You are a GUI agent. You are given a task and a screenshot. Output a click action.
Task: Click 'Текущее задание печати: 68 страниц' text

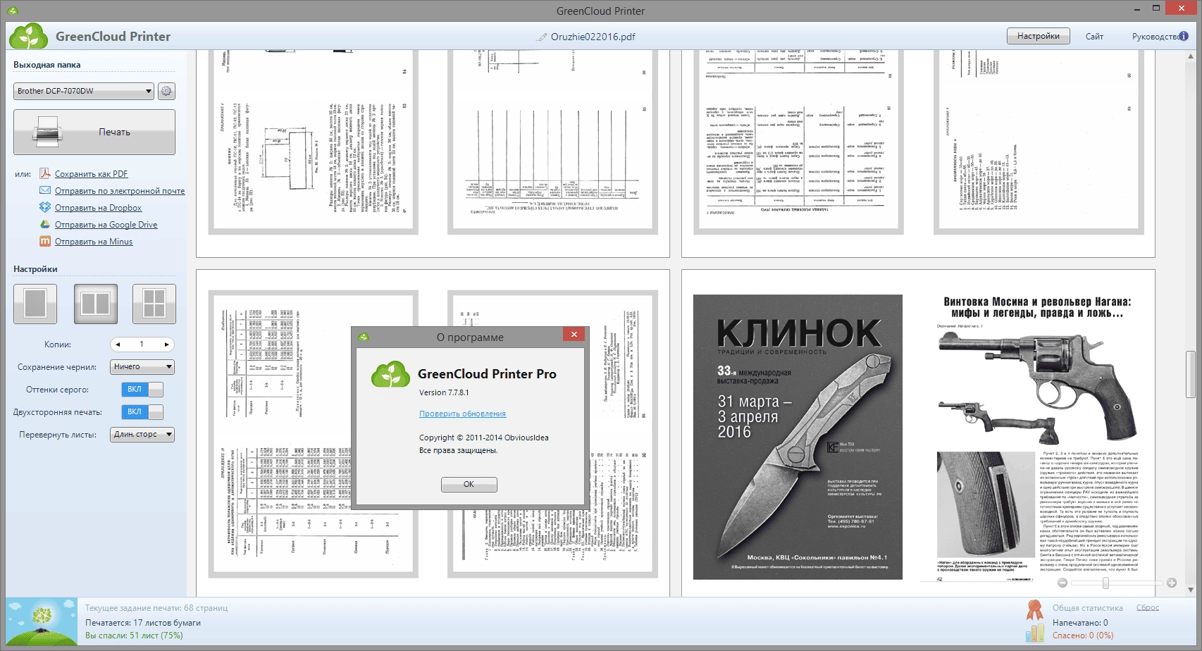pyautogui.click(x=156, y=608)
